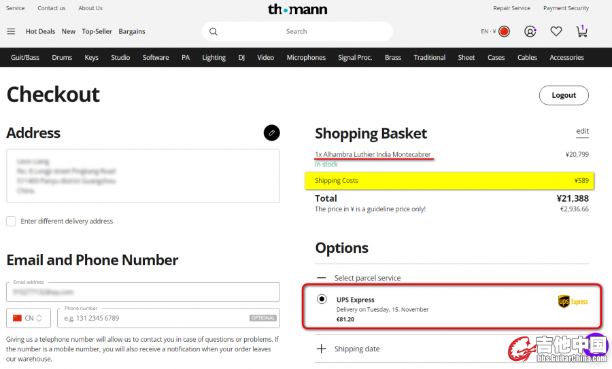Click the search magnifier icon
Viewport: 612px width, 369px height.
tap(213, 31)
